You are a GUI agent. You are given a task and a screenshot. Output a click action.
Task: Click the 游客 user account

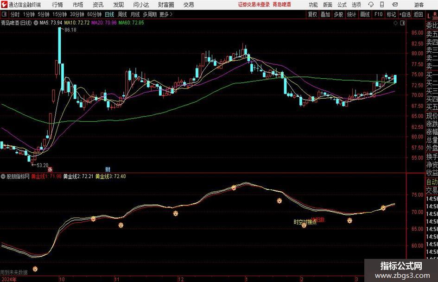click(419, 5)
